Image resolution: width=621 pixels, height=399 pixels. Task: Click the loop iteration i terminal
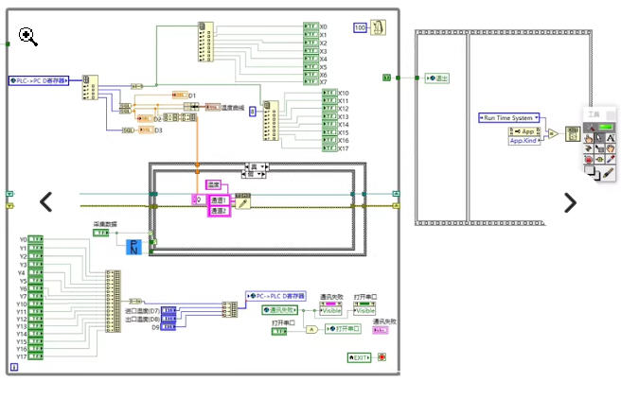pyautogui.click(x=14, y=368)
